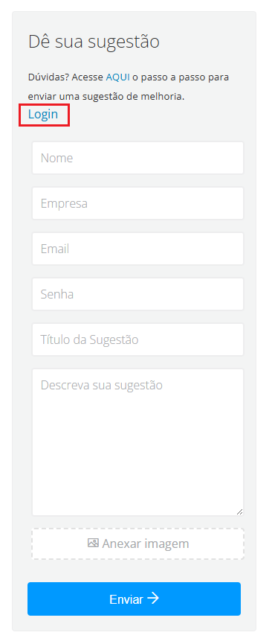Focus the Título da Sugestão field
This screenshot has height=641, width=272.
[137, 339]
